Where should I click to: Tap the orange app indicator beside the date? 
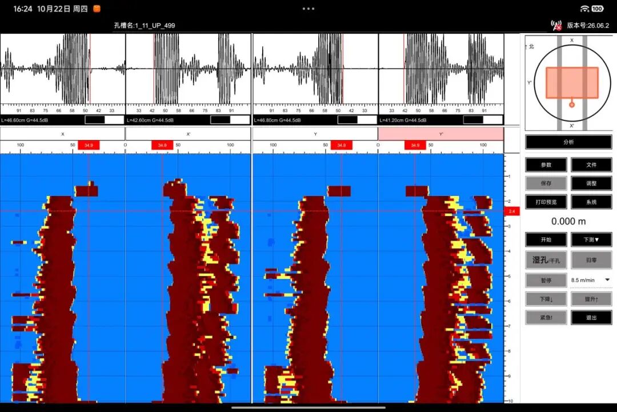click(97, 9)
